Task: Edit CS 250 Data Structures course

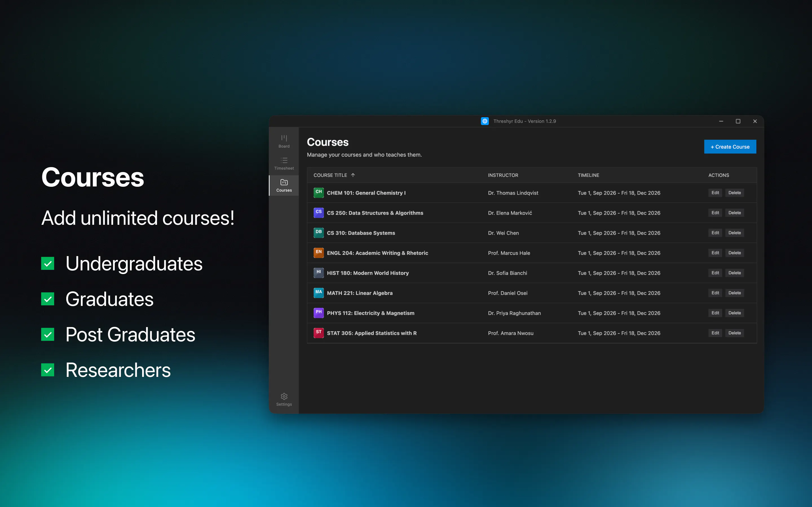Action: point(715,213)
